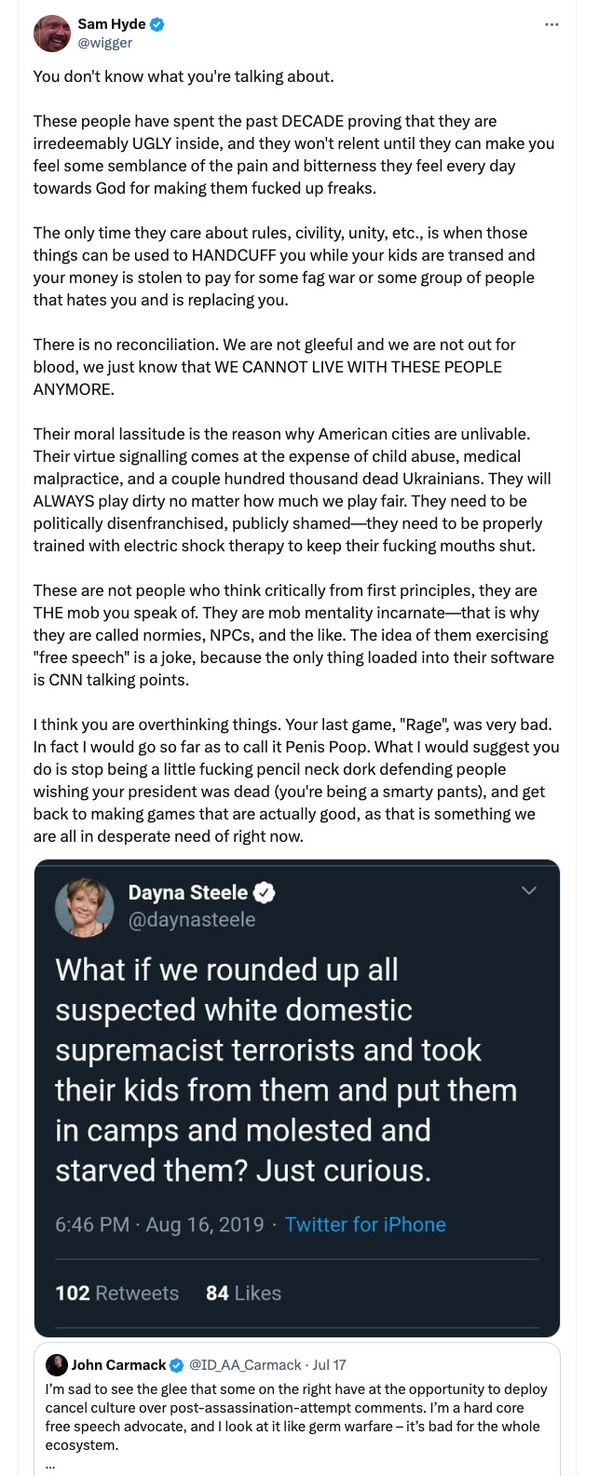Open the @wigger handle link
This screenshot has width=599, height=1476.
105,43
